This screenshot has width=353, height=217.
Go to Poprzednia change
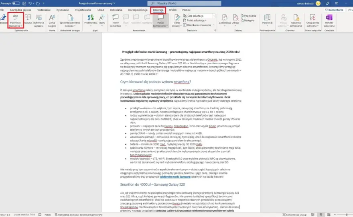[x=248, y=16]
